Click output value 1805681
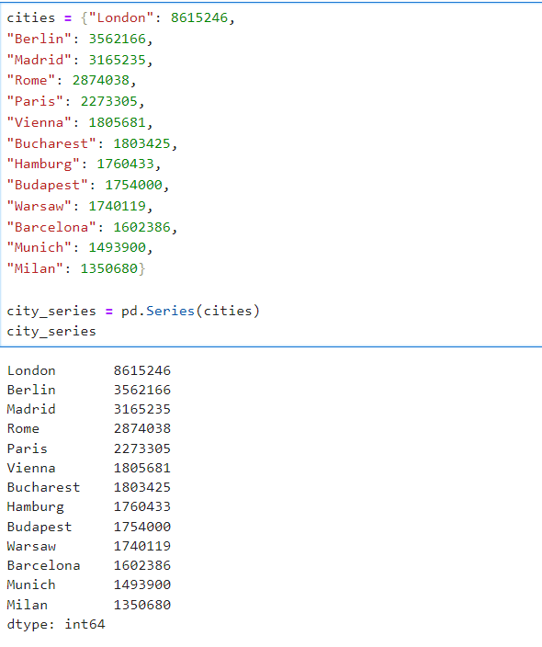Screen dimensions: 542x647 pos(142,468)
